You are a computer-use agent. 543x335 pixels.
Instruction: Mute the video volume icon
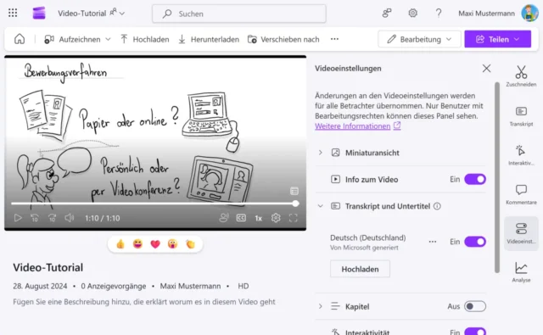click(70, 218)
